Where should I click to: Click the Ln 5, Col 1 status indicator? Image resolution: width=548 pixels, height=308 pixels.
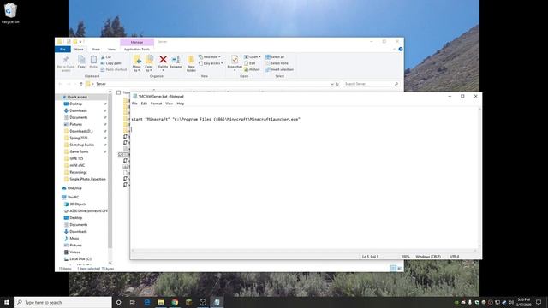(x=370, y=257)
